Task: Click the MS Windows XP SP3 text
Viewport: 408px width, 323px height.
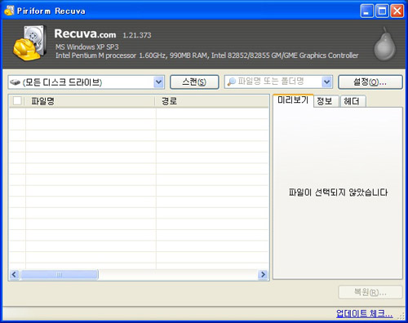Action: coord(87,47)
